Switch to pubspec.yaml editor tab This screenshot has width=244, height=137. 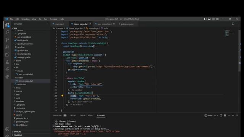[x=127, y=24]
